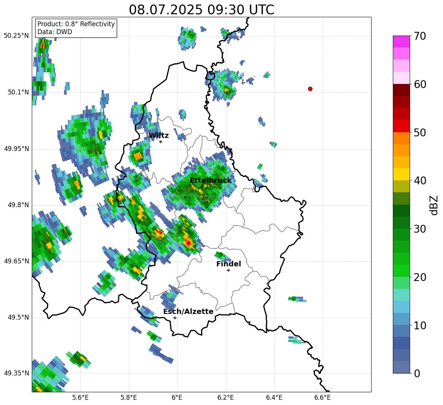
Task: Click the 49.35°N latitude label
Action: pos(16,373)
